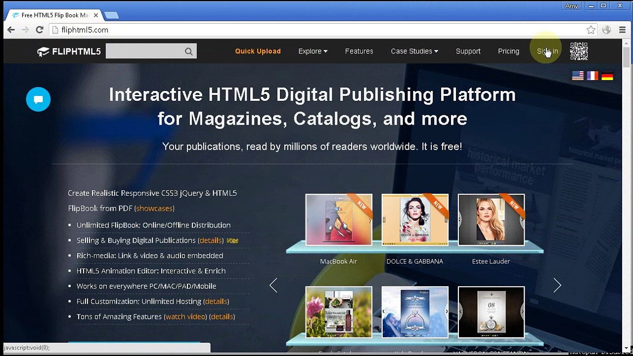Screen dimensions: 633x356
Task: Open the Pricing page
Action: (x=508, y=51)
